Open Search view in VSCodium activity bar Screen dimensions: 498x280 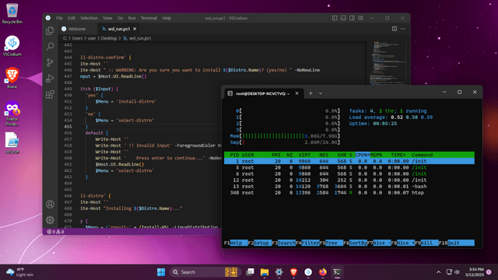point(50,47)
